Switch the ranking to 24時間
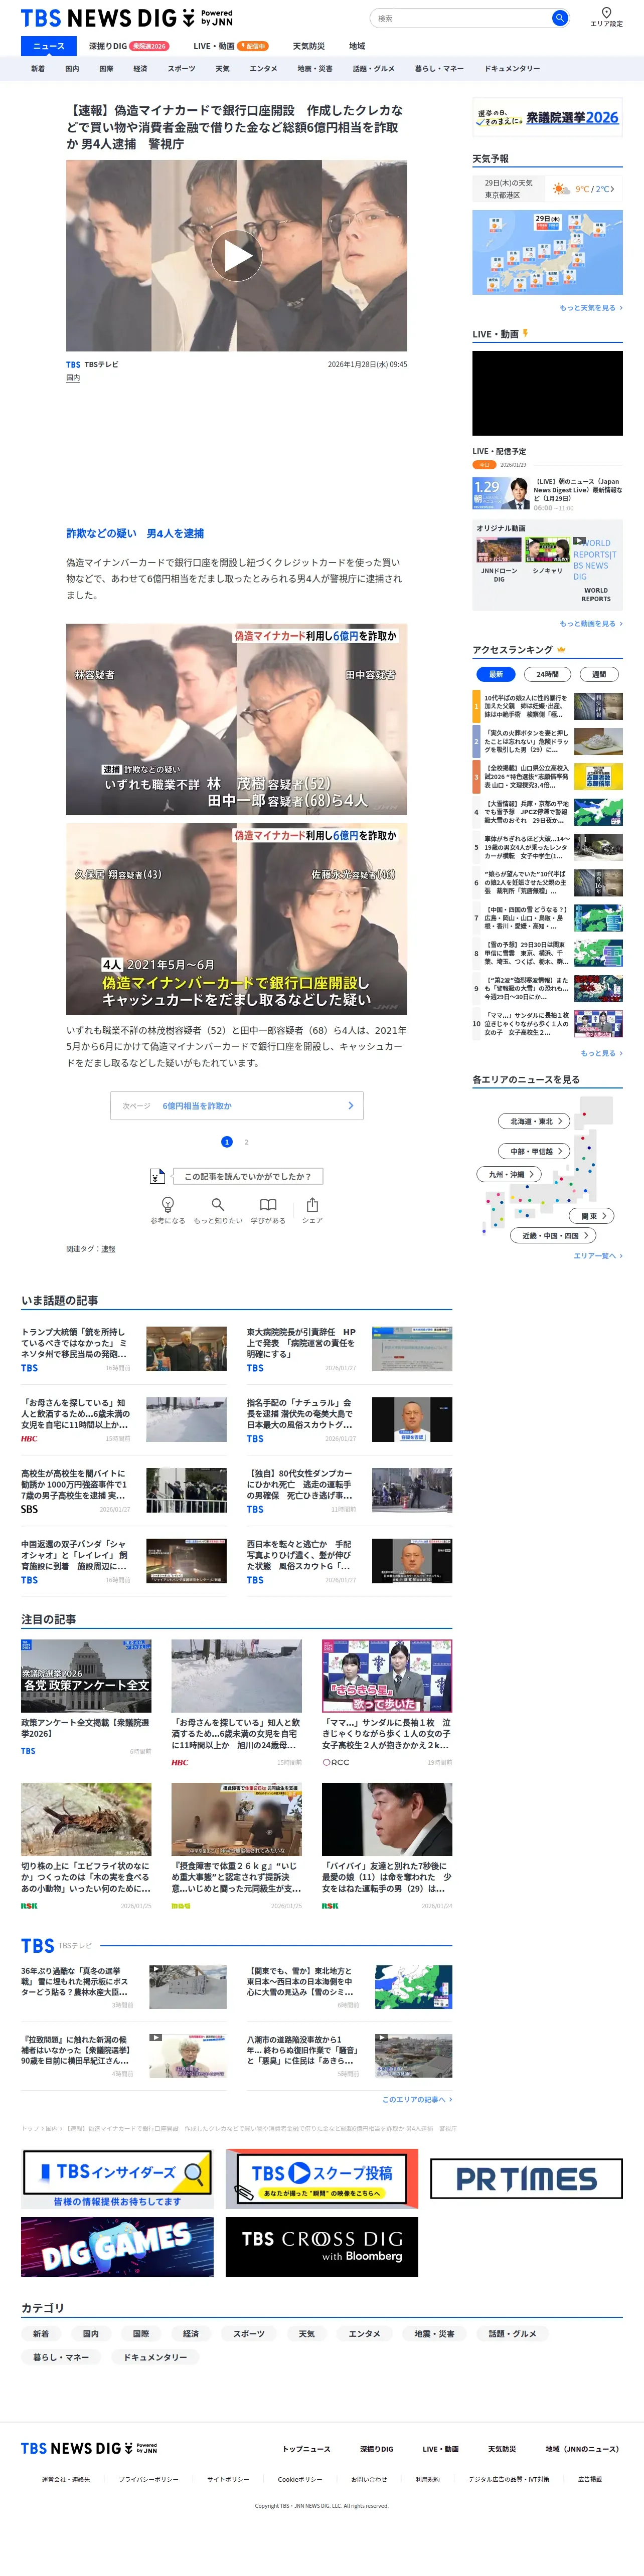644x2576 pixels. click(x=548, y=674)
